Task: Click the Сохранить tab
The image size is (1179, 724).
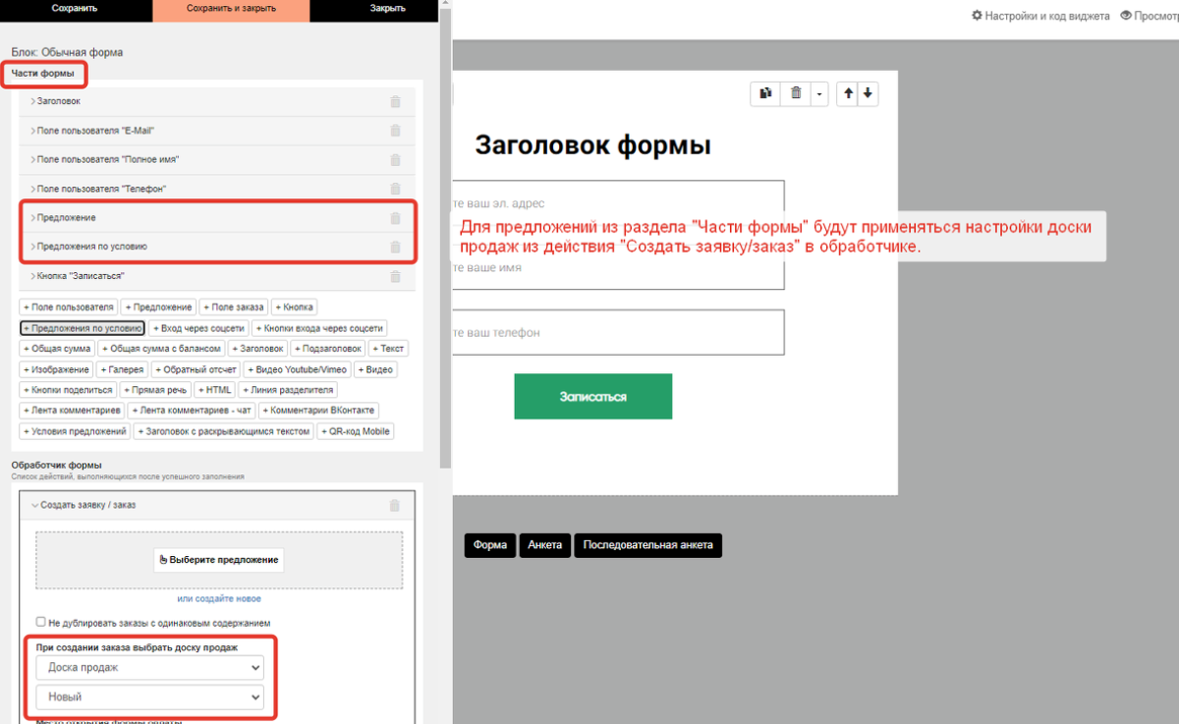Action: click(76, 8)
